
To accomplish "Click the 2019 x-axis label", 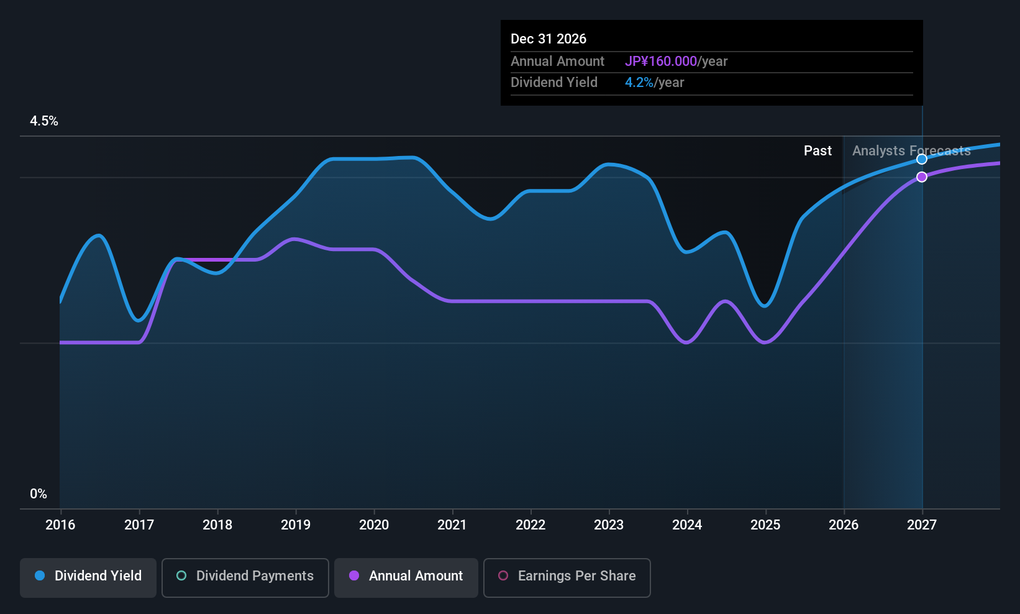I will tap(296, 525).
